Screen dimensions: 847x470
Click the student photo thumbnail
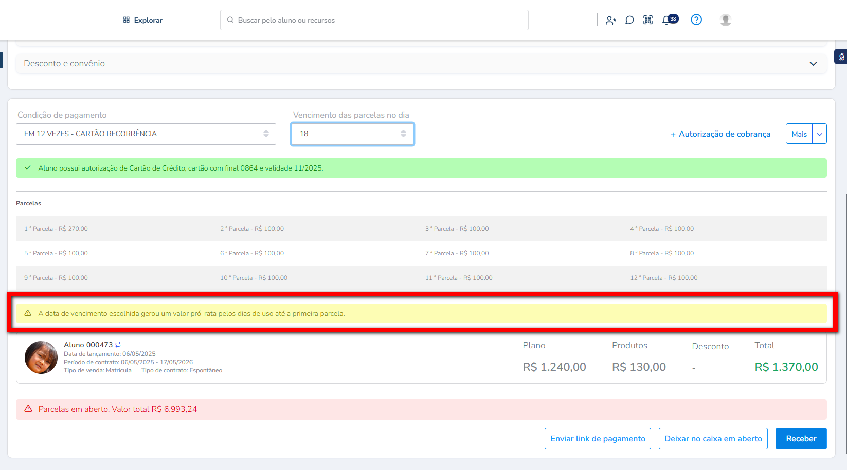click(x=41, y=358)
